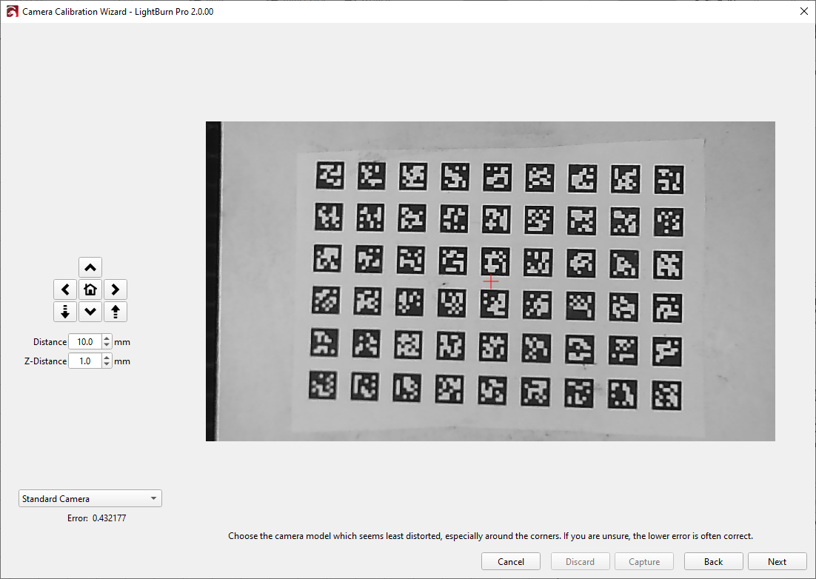This screenshot has height=579, width=816.
Task: Jog the laser head left
Action: pyautogui.click(x=65, y=289)
